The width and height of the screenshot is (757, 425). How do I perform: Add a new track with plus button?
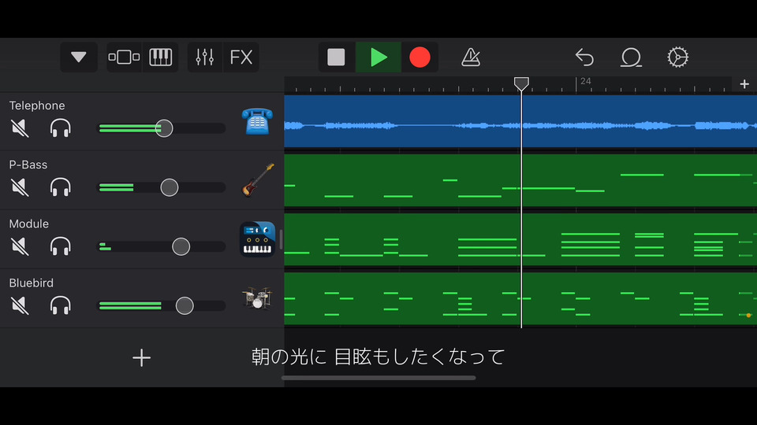[x=141, y=358]
